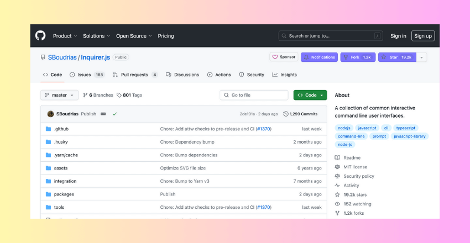Switch to the Code tab
This screenshot has width=470, height=243.
(53, 75)
